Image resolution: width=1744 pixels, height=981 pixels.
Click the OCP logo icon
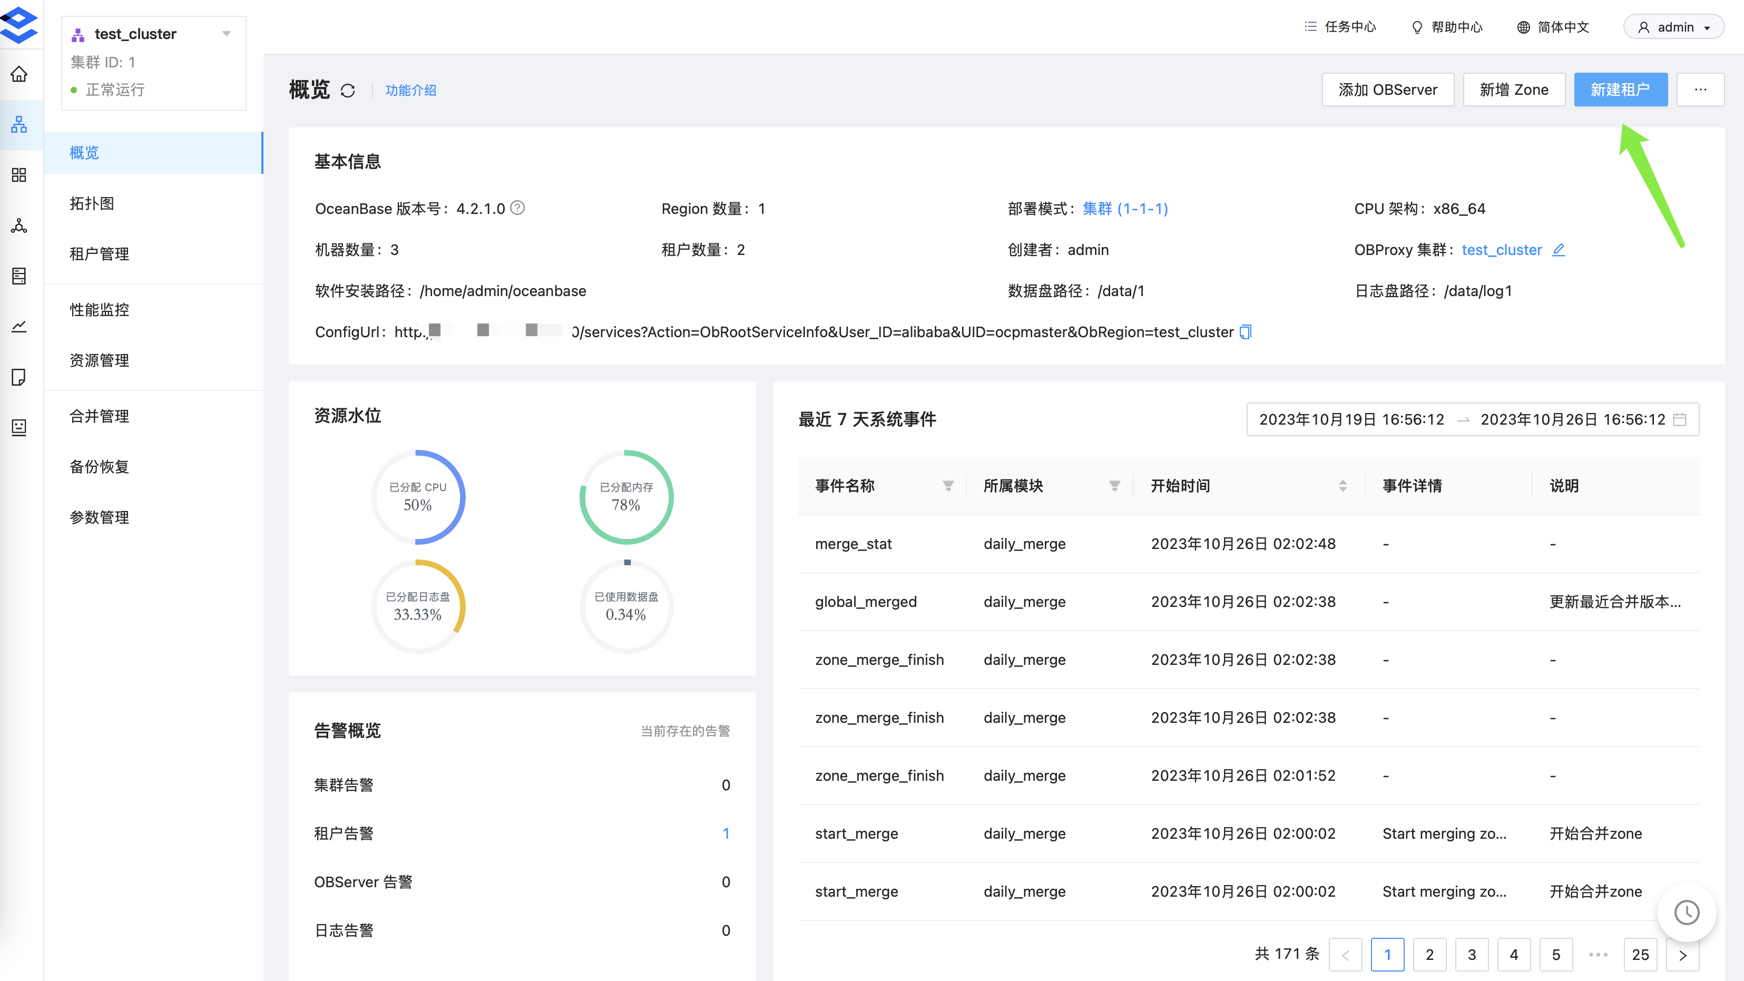tap(19, 25)
